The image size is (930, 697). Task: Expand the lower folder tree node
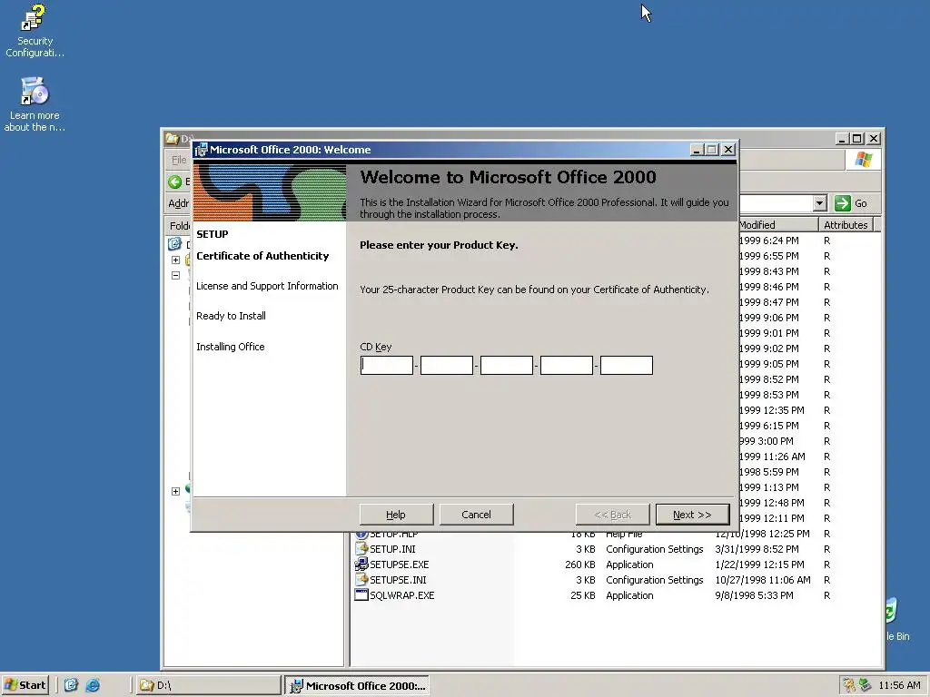point(175,491)
